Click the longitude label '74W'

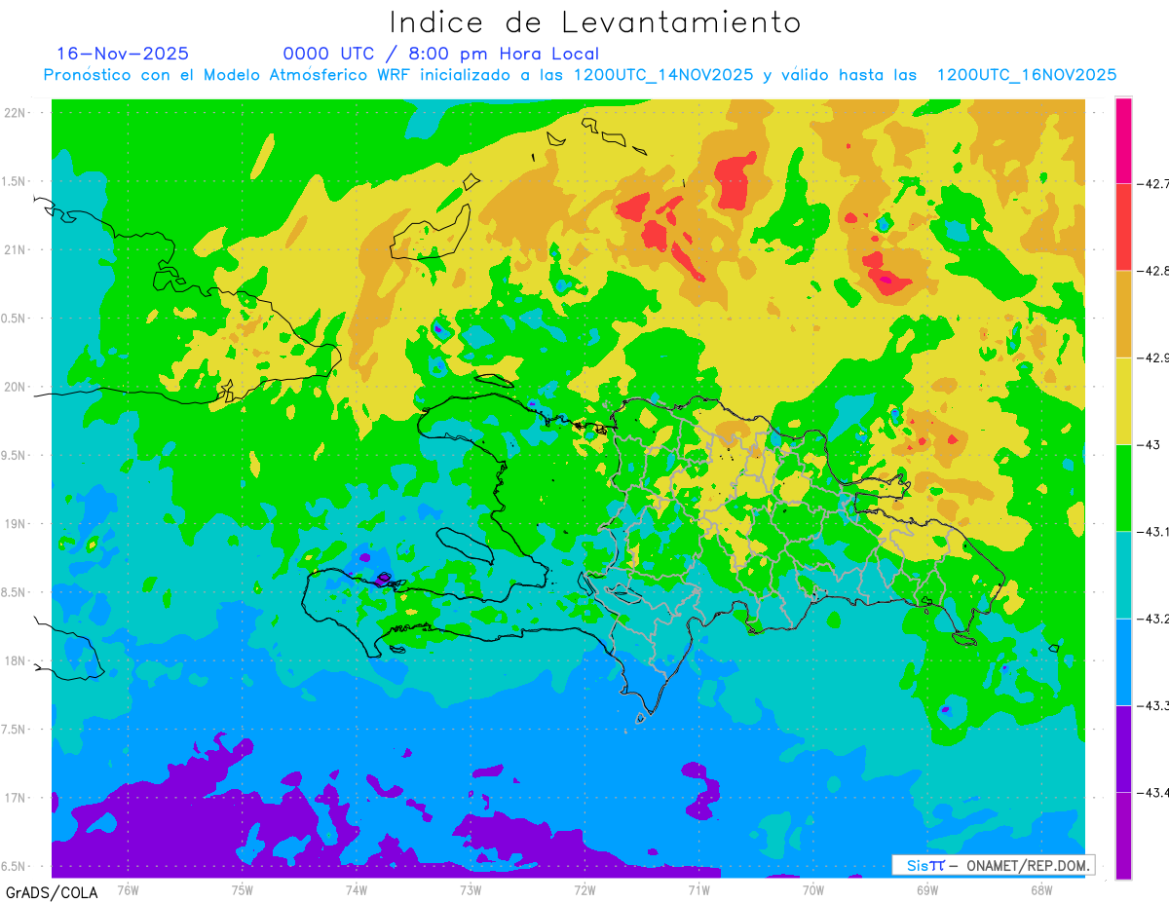pos(356,889)
